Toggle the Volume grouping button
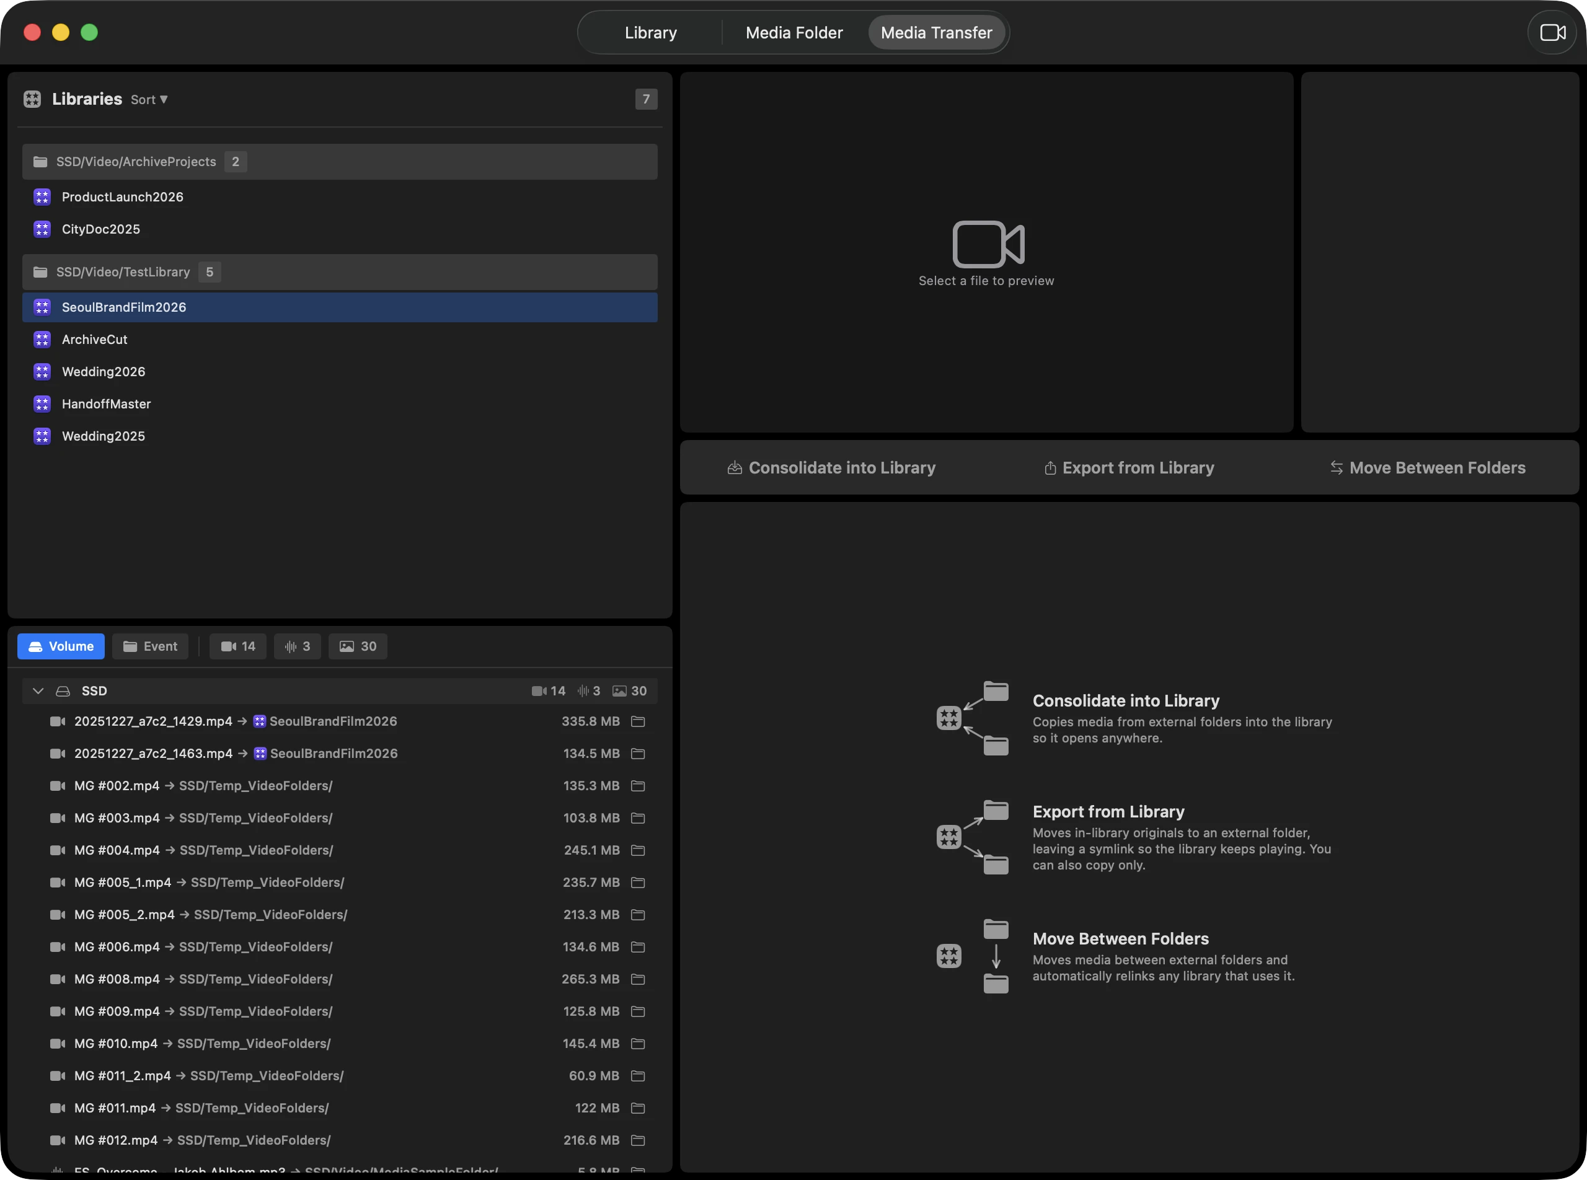Screen dimensions: 1587x1180 pos(61,646)
